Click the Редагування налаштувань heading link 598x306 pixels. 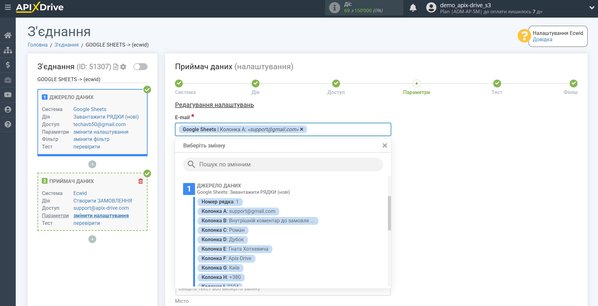click(215, 105)
